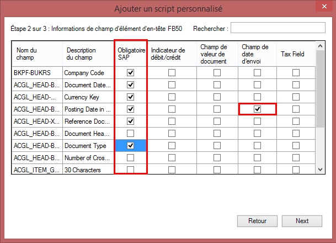Screen dimensions: 336x243
Task: Check Champ de valeur de document for Document Date
Action: [217, 85]
